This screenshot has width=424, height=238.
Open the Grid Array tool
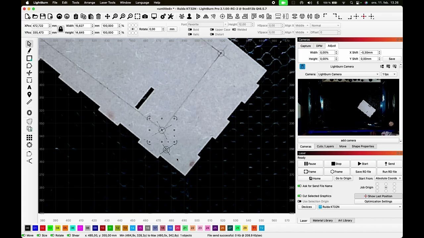pyautogui.click(x=29, y=138)
